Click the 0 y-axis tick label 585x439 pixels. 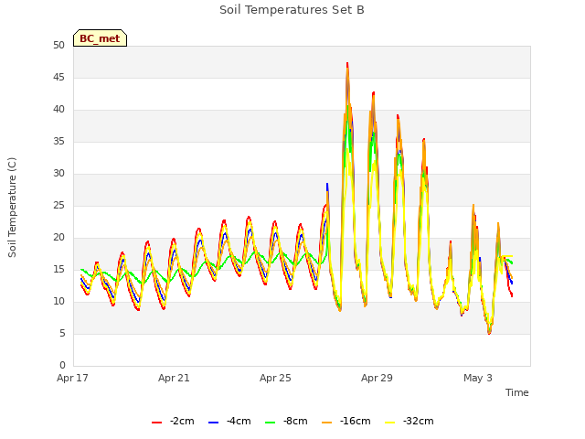pos(62,366)
